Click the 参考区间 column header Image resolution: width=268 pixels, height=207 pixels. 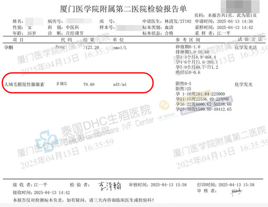point(191,39)
